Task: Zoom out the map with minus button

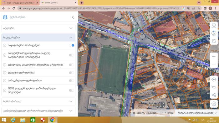Action: tap(214, 64)
